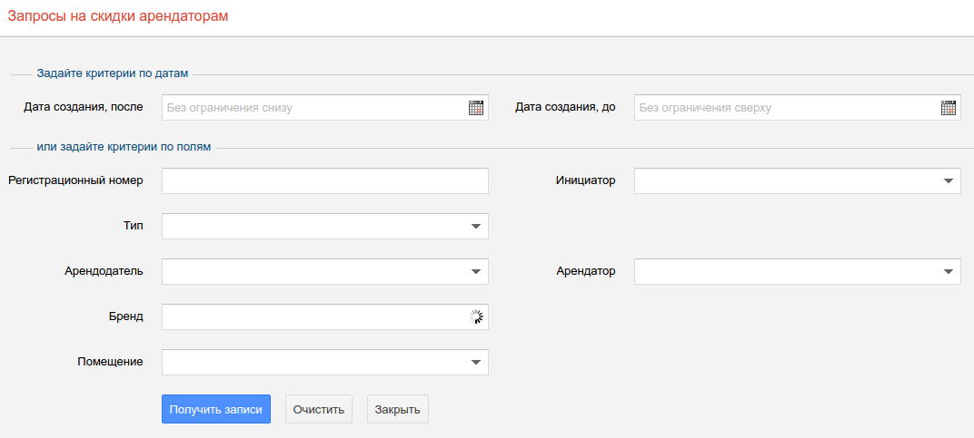Click into the Регистрационный номер text field
The image size is (974, 438).
(x=324, y=180)
